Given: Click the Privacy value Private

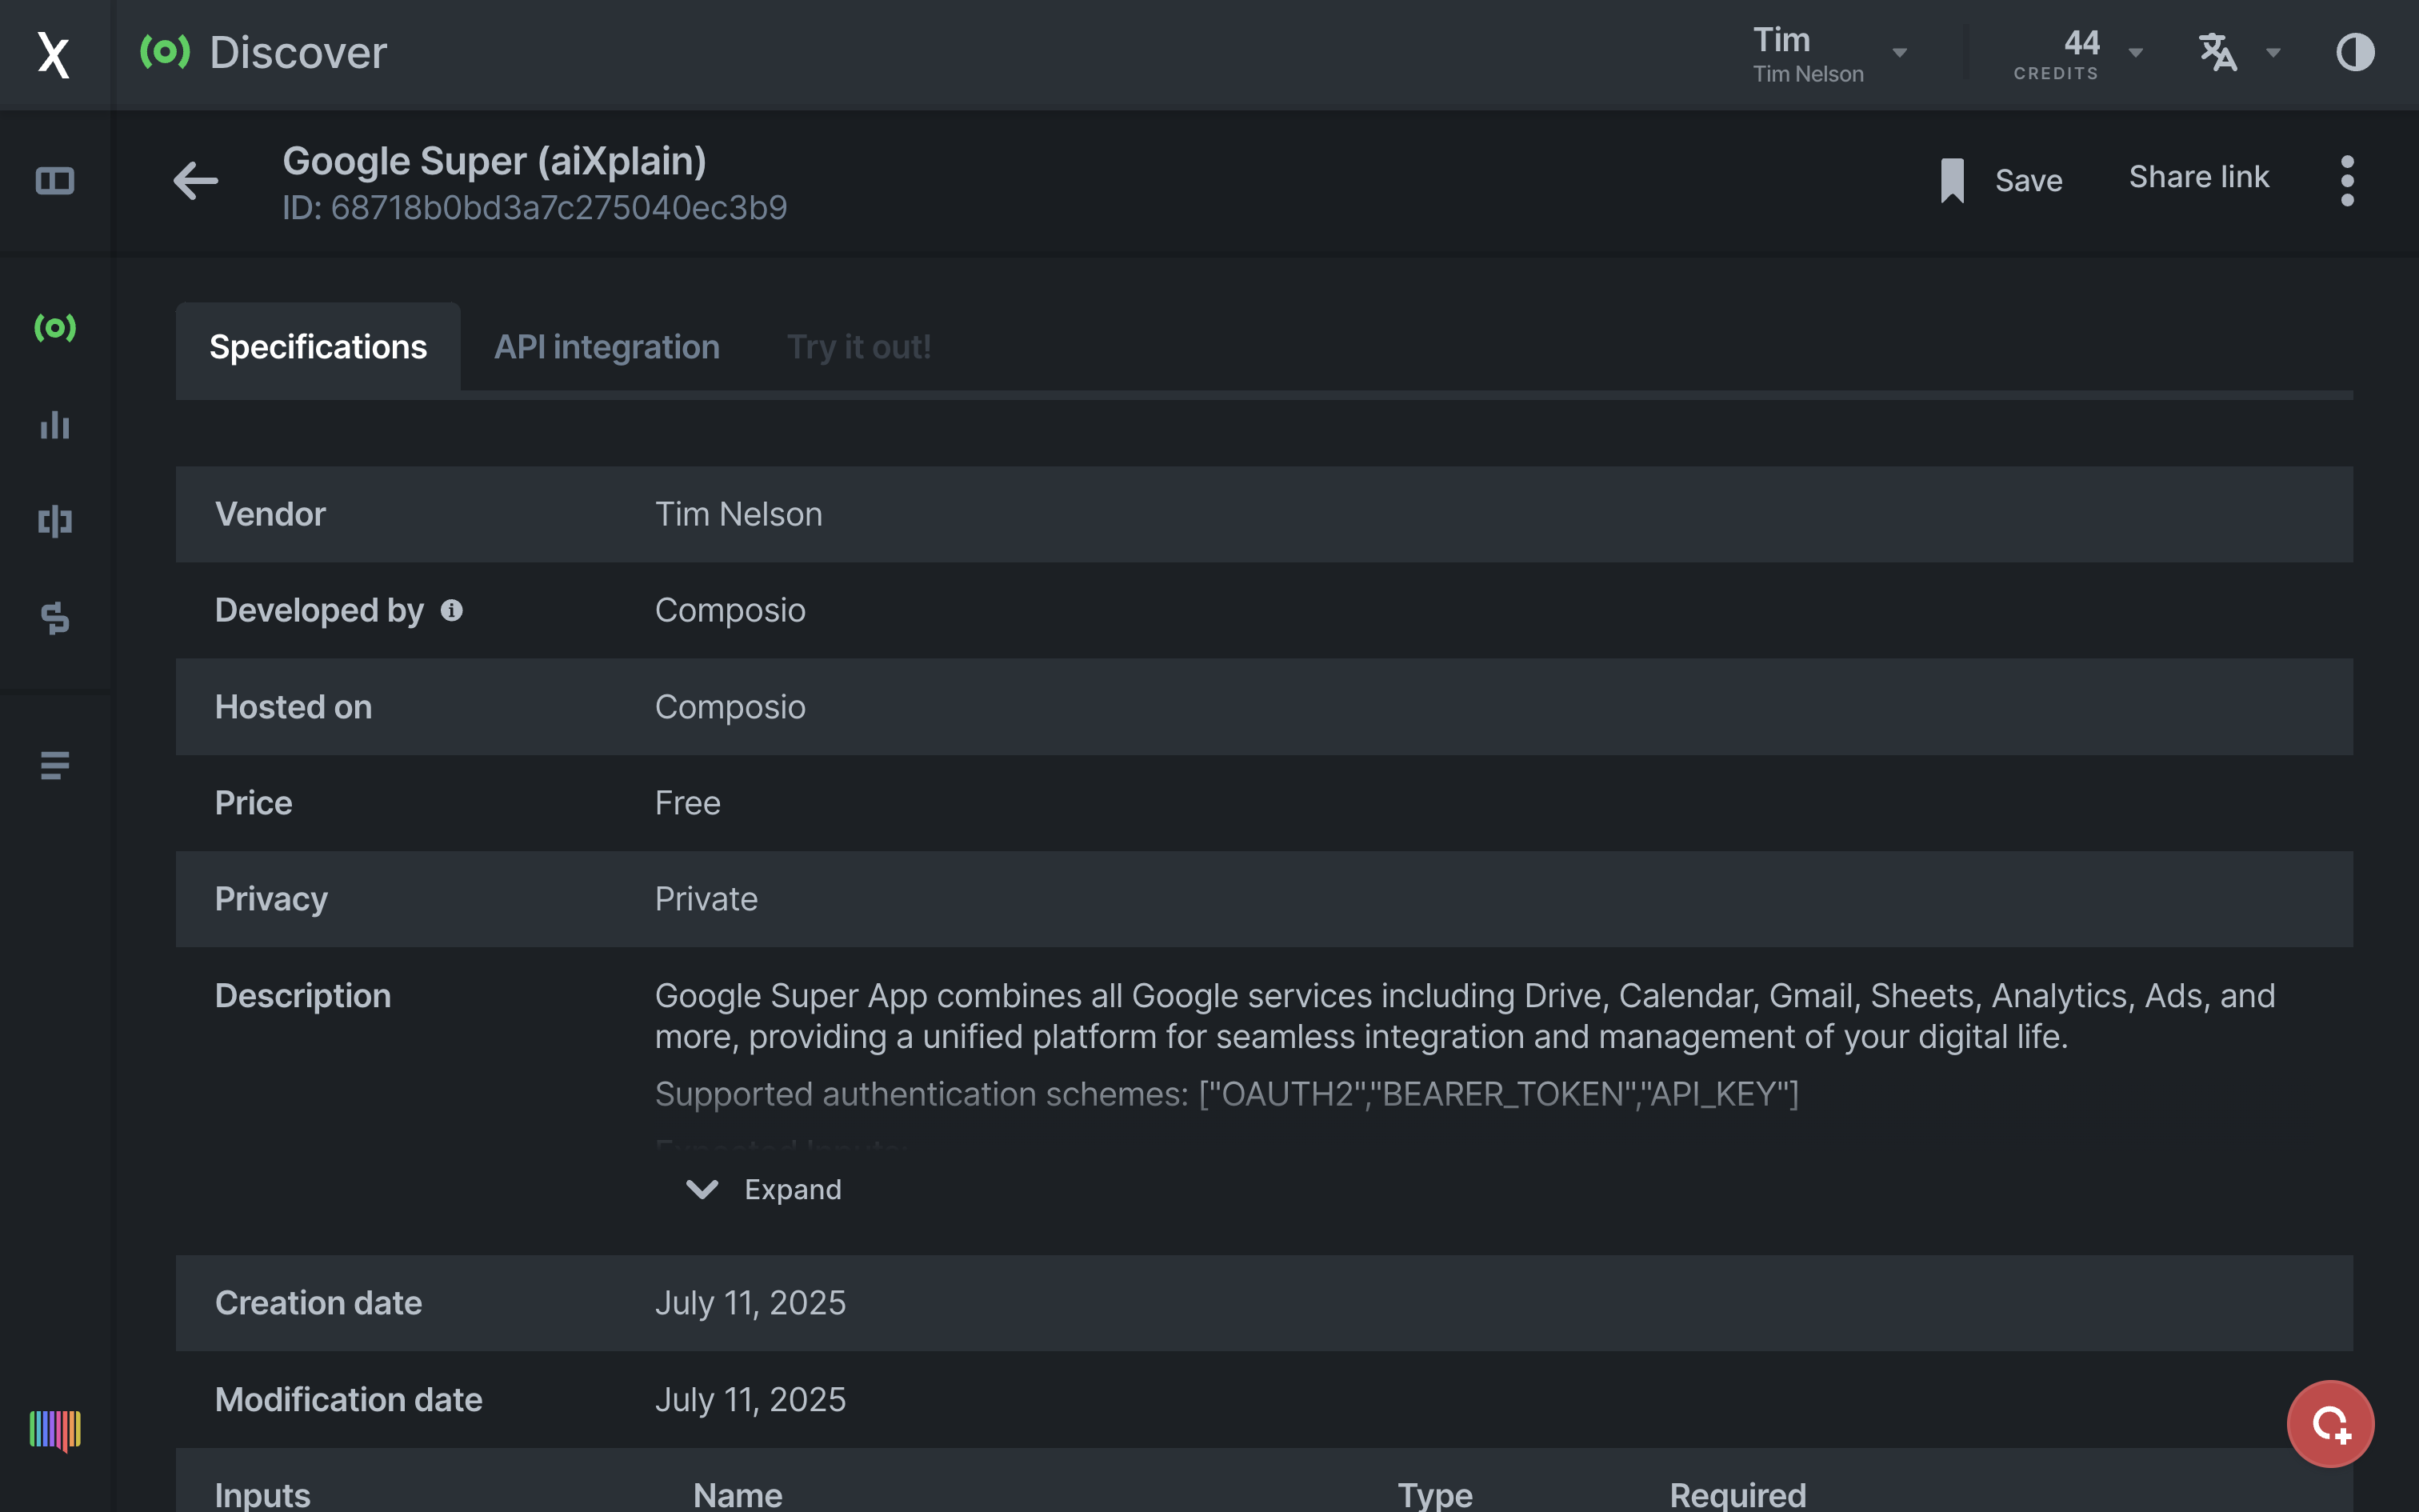Looking at the screenshot, I should tap(706, 899).
